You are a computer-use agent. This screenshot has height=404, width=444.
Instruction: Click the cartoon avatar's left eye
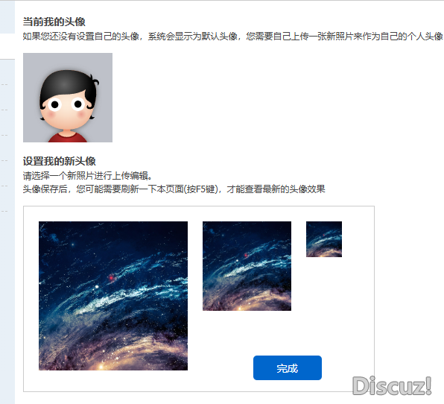pos(54,104)
